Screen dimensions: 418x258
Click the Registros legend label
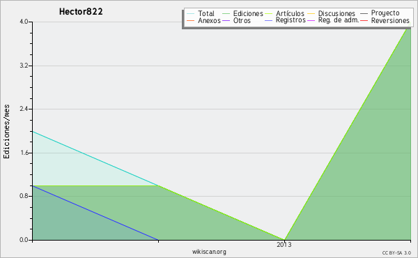(x=291, y=20)
